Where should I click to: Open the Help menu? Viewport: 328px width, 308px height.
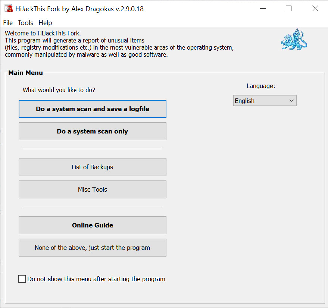(x=45, y=23)
